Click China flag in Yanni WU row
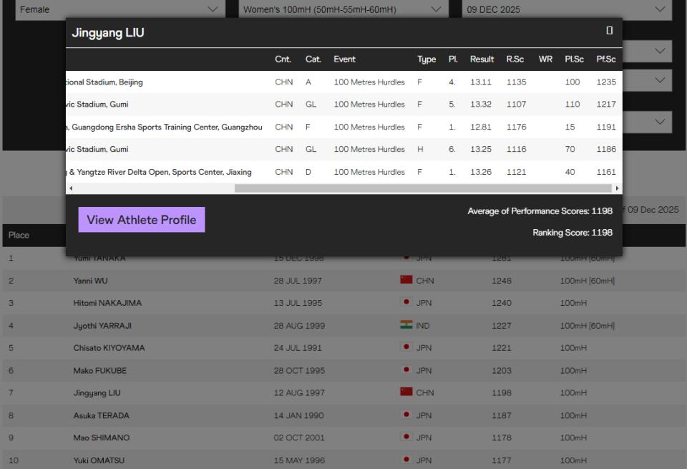The image size is (687, 469). (406, 280)
